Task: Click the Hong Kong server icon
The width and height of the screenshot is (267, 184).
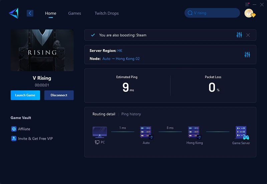Action: (x=194, y=132)
